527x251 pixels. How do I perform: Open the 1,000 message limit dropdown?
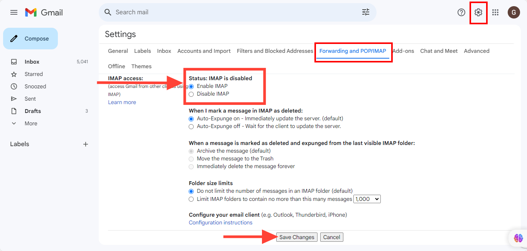367,199
